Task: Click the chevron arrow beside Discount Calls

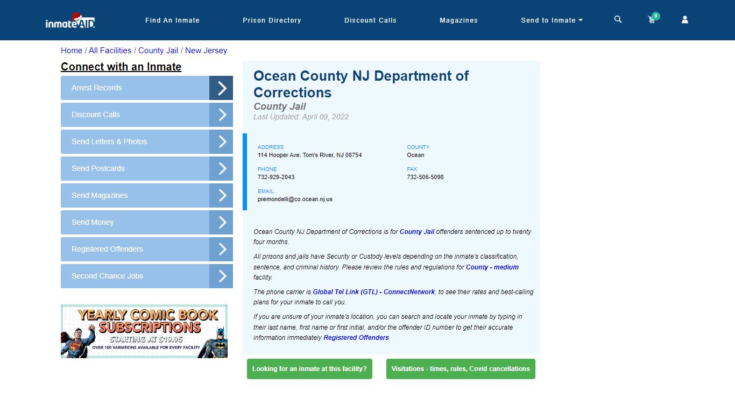Action: 221,115
